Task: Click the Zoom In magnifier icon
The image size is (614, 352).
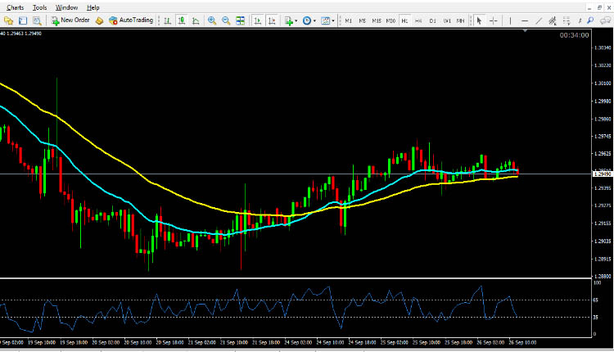Action: coord(212,20)
